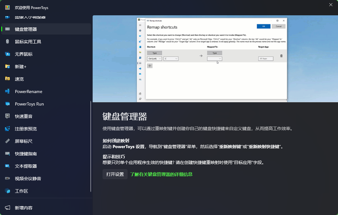The height and width of the screenshot is (215, 338).
Task: Click the PowerToys logo icon in title
Action: (x=7, y=7)
